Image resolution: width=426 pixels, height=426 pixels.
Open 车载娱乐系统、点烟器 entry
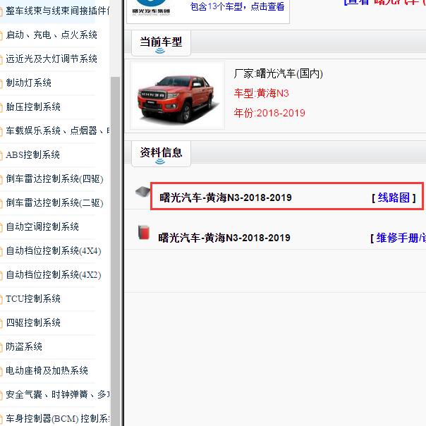[57, 130]
